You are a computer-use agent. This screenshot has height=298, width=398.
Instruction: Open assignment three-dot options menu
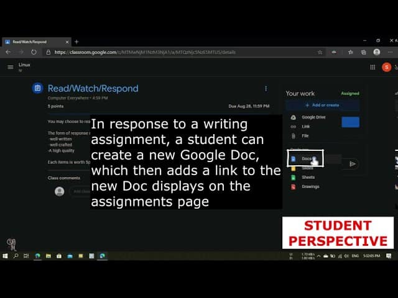click(x=266, y=88)
